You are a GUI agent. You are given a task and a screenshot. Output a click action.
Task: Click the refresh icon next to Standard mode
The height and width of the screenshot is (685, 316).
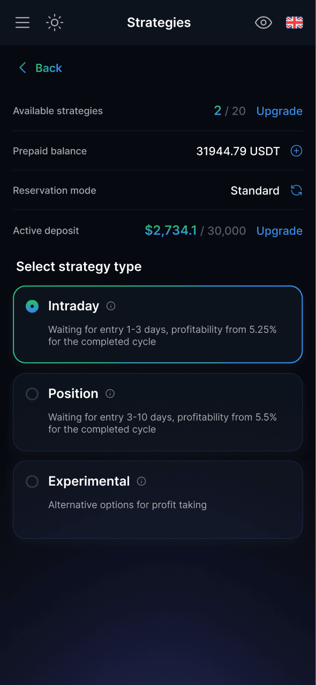[x=296, y=190]
